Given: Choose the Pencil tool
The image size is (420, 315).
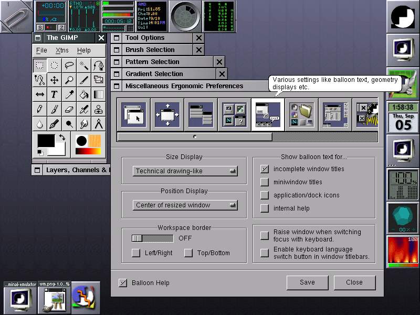Looking at the screenshot, I should pyautogui.click(x=40, y=109).
